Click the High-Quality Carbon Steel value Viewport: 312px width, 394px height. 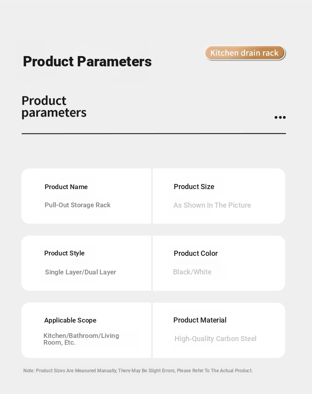(216, 339)
